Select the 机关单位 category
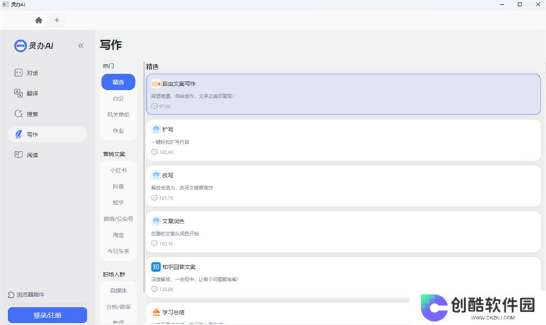The image size is (546, 325). coord(118,114)
